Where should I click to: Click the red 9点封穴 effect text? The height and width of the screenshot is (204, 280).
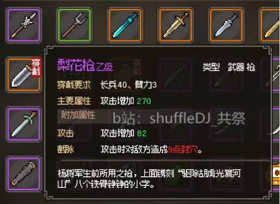(x=183, y=149)
